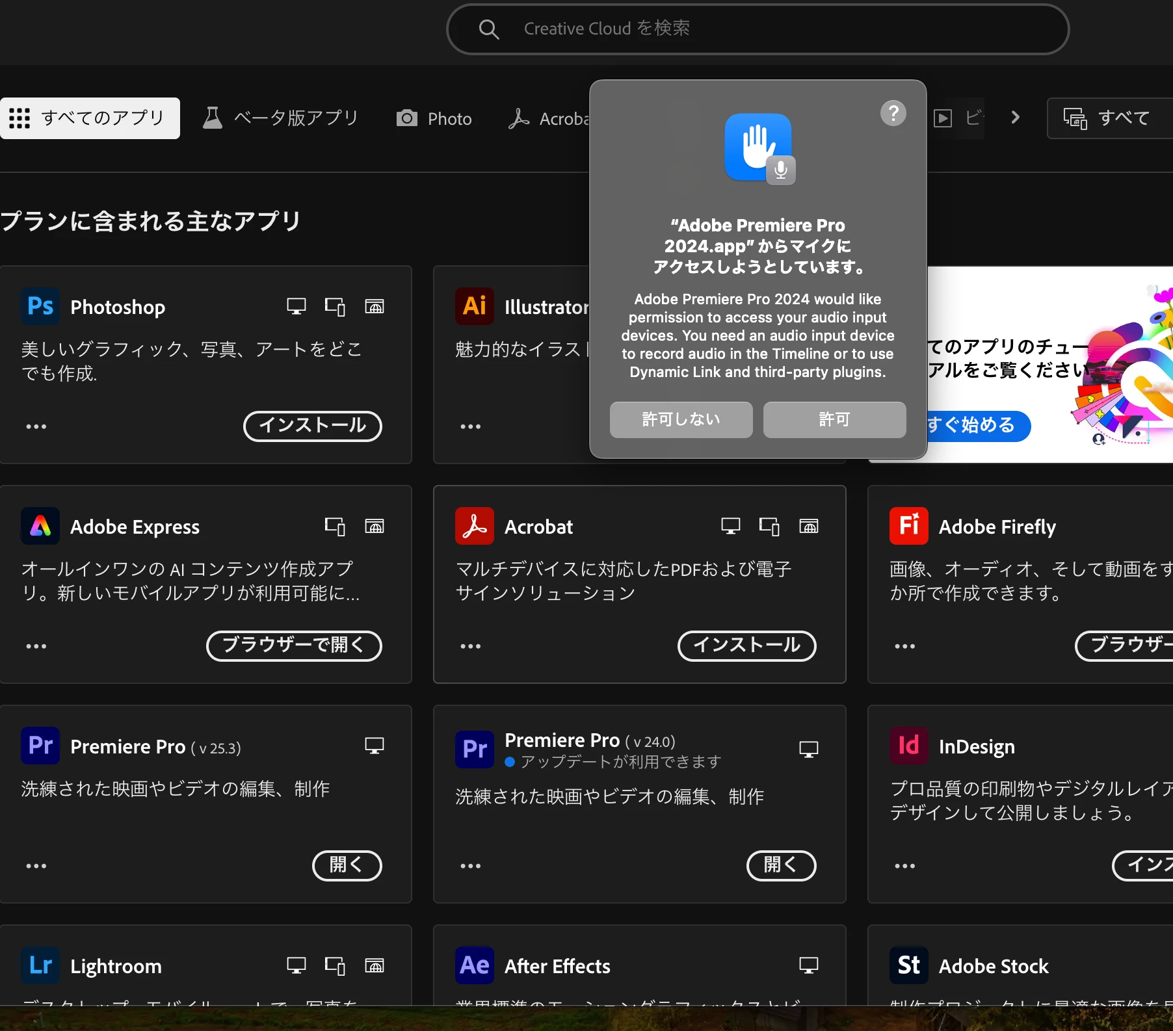Click the Creative Cloud search field

pos(758,29)
